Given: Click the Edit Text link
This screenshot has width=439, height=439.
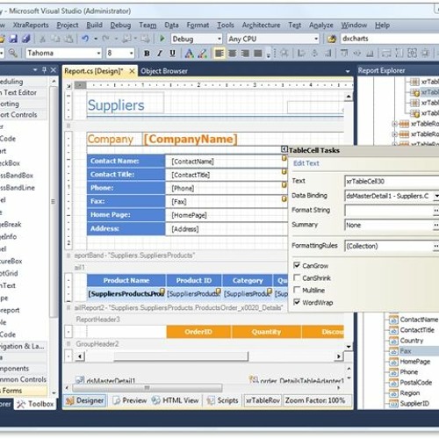Looking at the screenshot, I should (x=306, y=163).
